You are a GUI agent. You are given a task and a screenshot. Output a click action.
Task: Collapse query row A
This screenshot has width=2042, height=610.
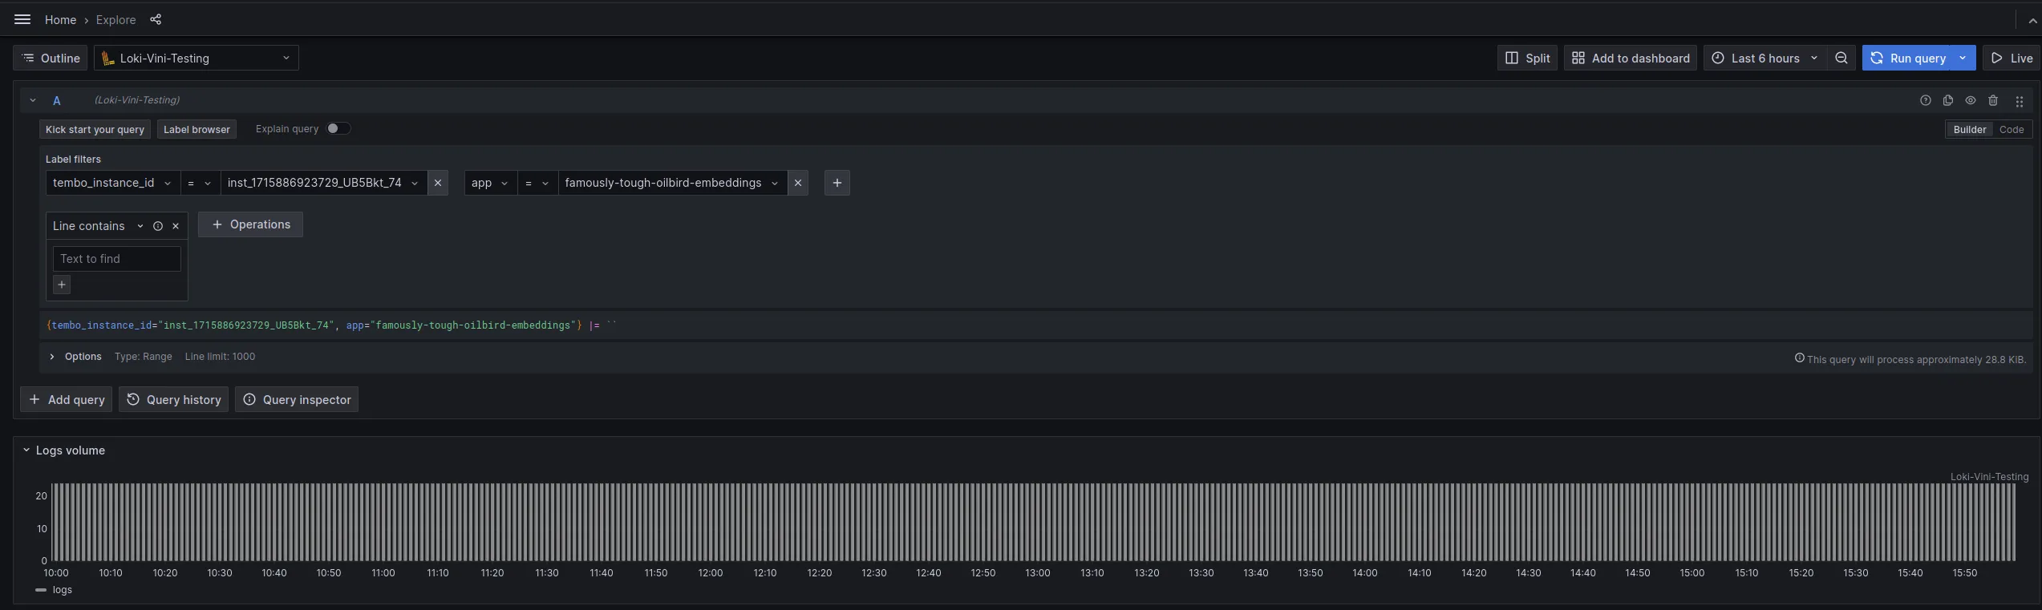pos(33,100)
